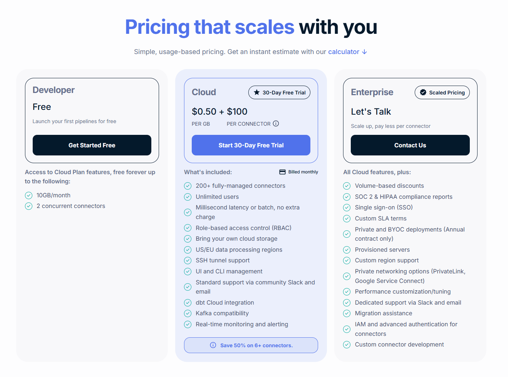This screenshot has height=377, width=508.
Task: Click the info icon in the Save 50% banner
Action: pos(213,345)
